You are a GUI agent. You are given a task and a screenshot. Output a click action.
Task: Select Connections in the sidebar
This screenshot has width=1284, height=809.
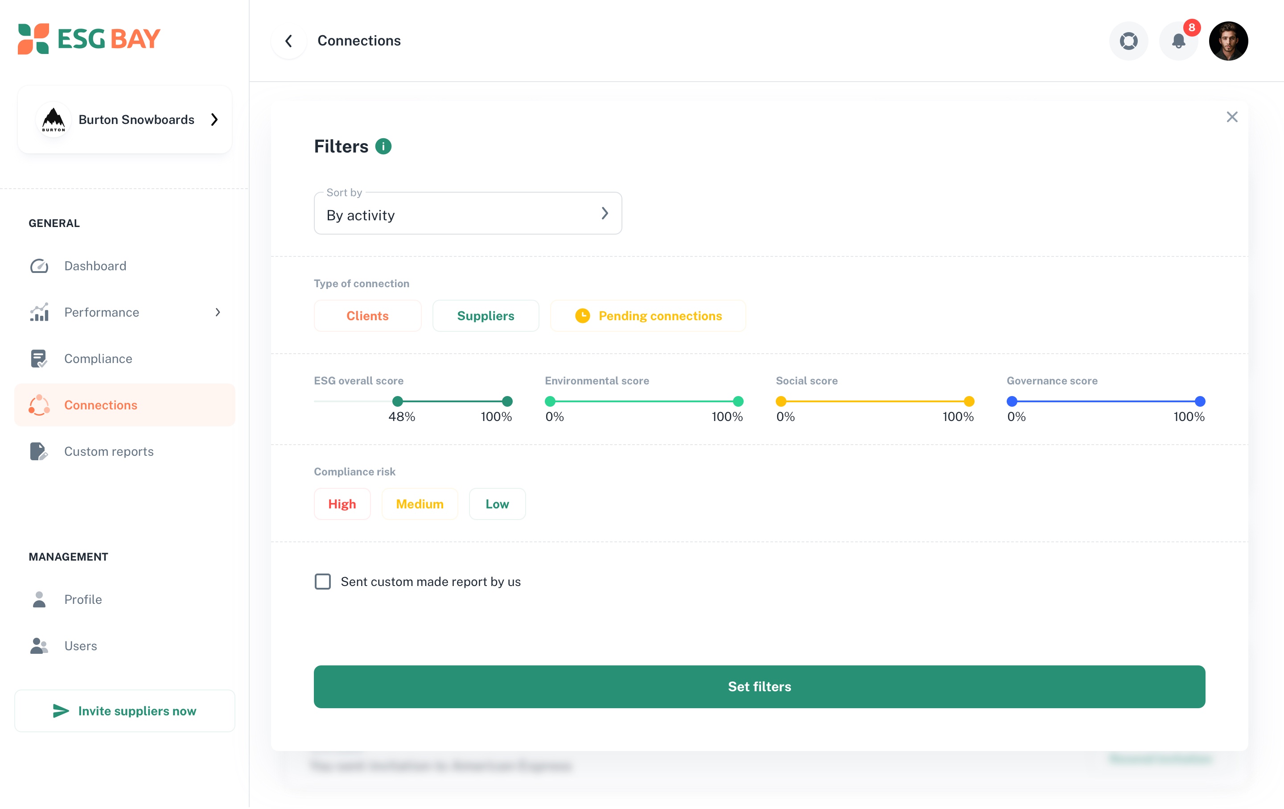point(125,405)
